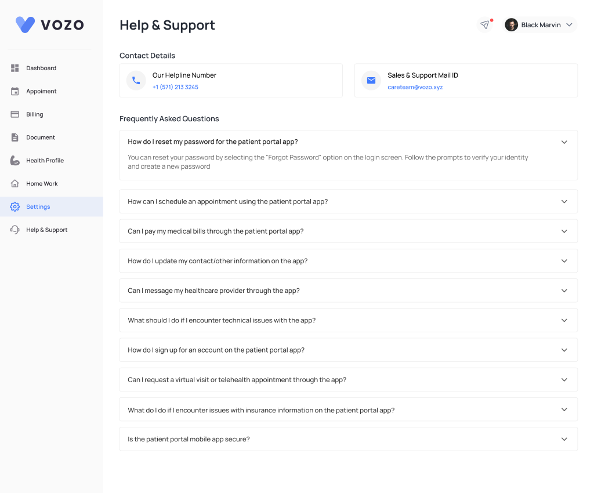The width and height of the screenshot is (594, 493).
Task: Click the Vozo logo
Action: 50,24
